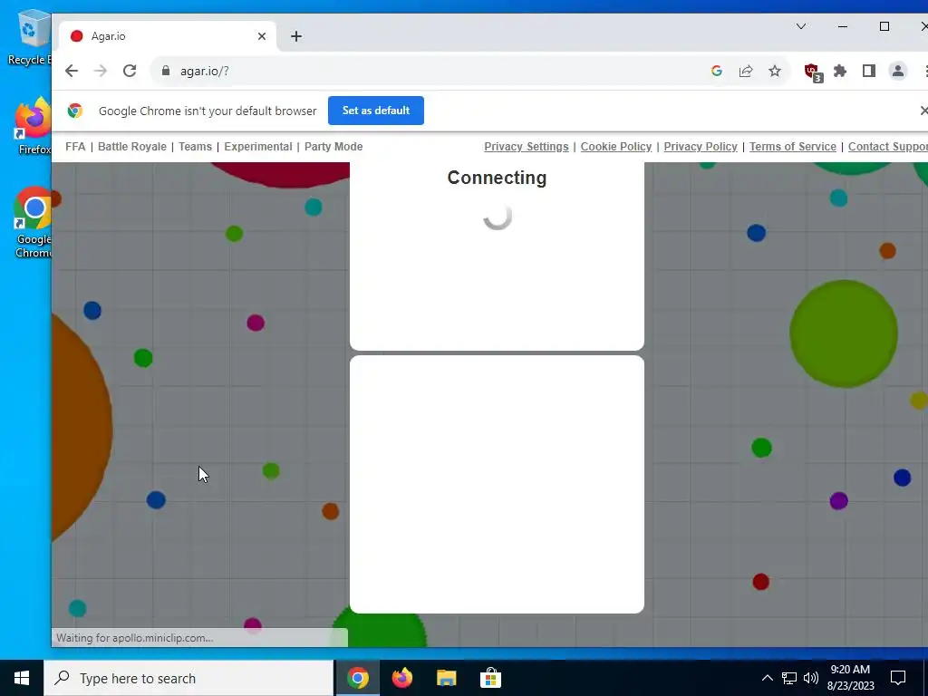Image resolution: width=928 pixels, height=696 pixels.
Task: Close the Agar.io tab
Action: coord(262,36)
